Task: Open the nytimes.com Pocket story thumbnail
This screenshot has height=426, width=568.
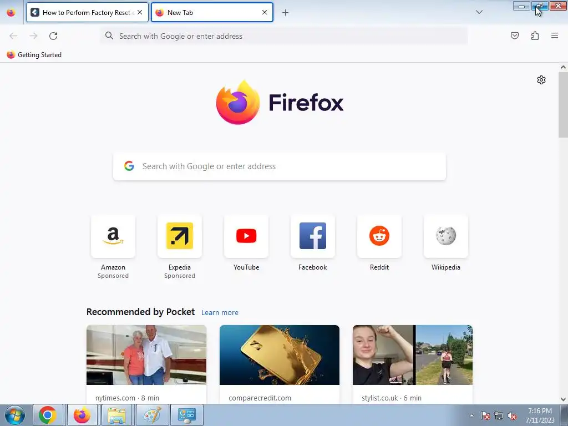Action: pyautogui.click(x=146, y=355)
